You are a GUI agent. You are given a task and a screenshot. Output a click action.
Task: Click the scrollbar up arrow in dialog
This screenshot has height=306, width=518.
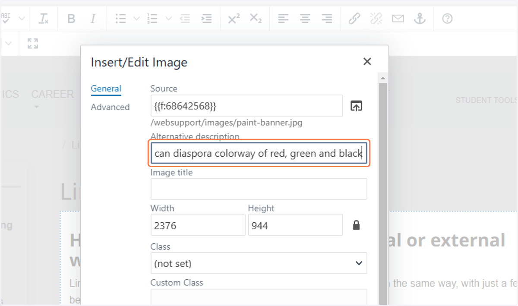coord(383,78)
